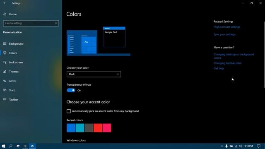Open the microphone tray icon

[226, 146]
